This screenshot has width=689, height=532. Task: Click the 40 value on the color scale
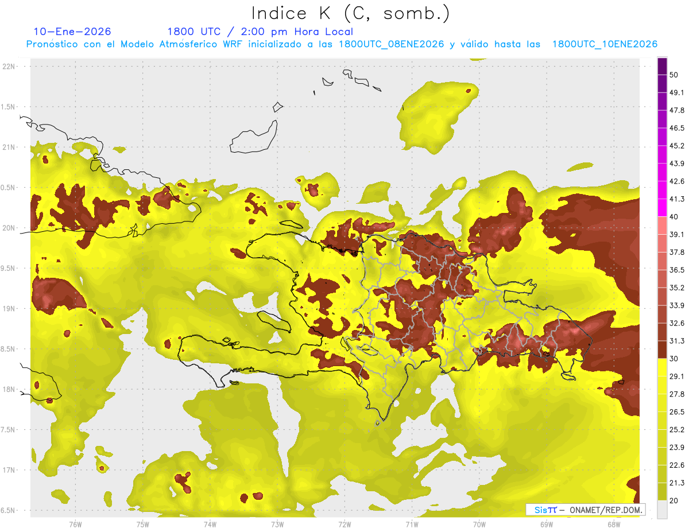pyautogui.click(x=675, y=216)
